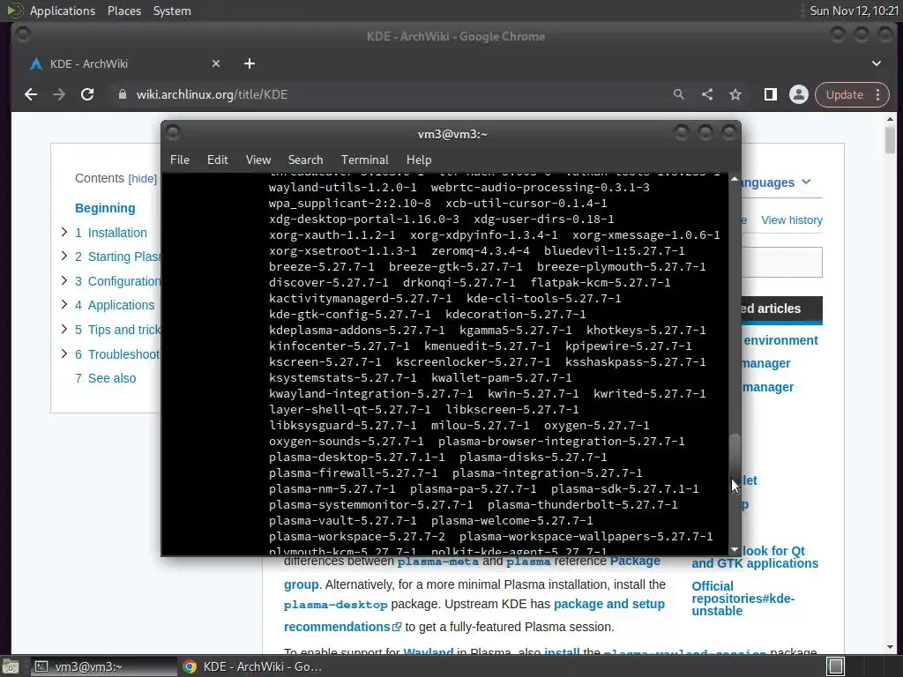Open the Applications menu in top panel
The image size is (903, 677).
63,11
